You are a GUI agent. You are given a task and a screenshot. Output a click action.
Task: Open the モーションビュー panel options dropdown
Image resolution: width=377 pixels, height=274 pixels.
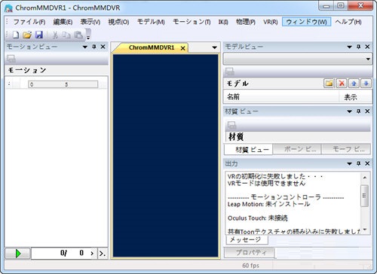point(85,47)
